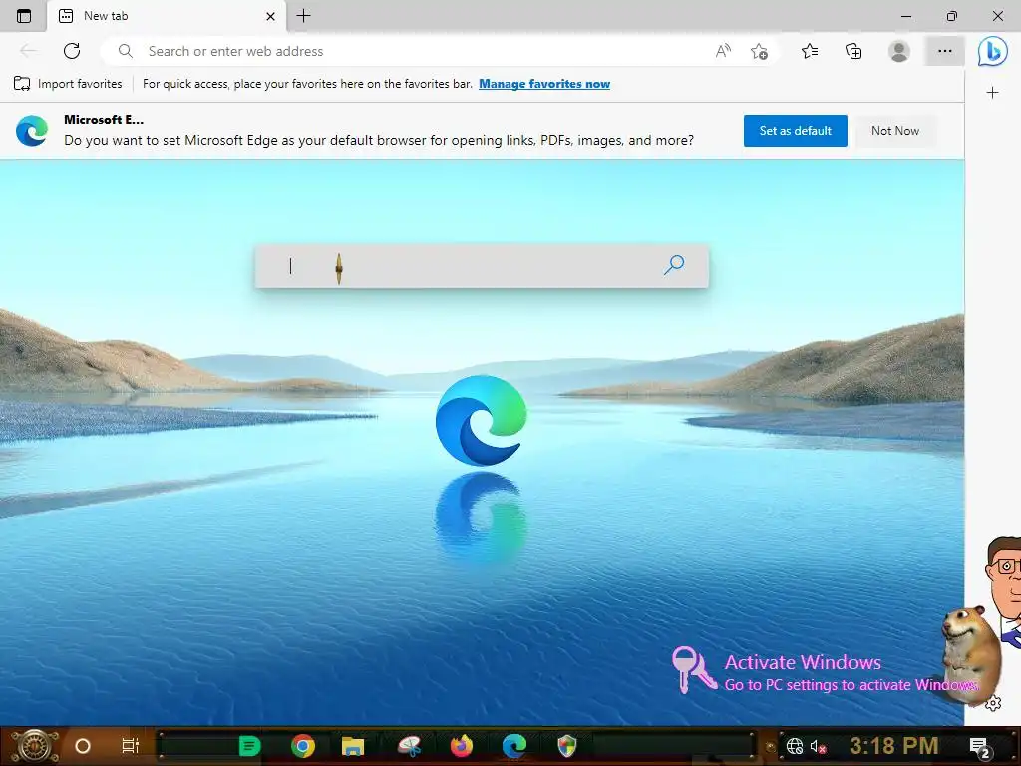Open the network globe tray icon
Viewport: 1021px width, 766px height.
click(x=794, y=746)
